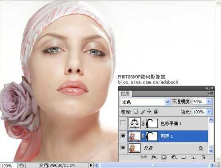Open the layers panel options menu

[211, 94]
